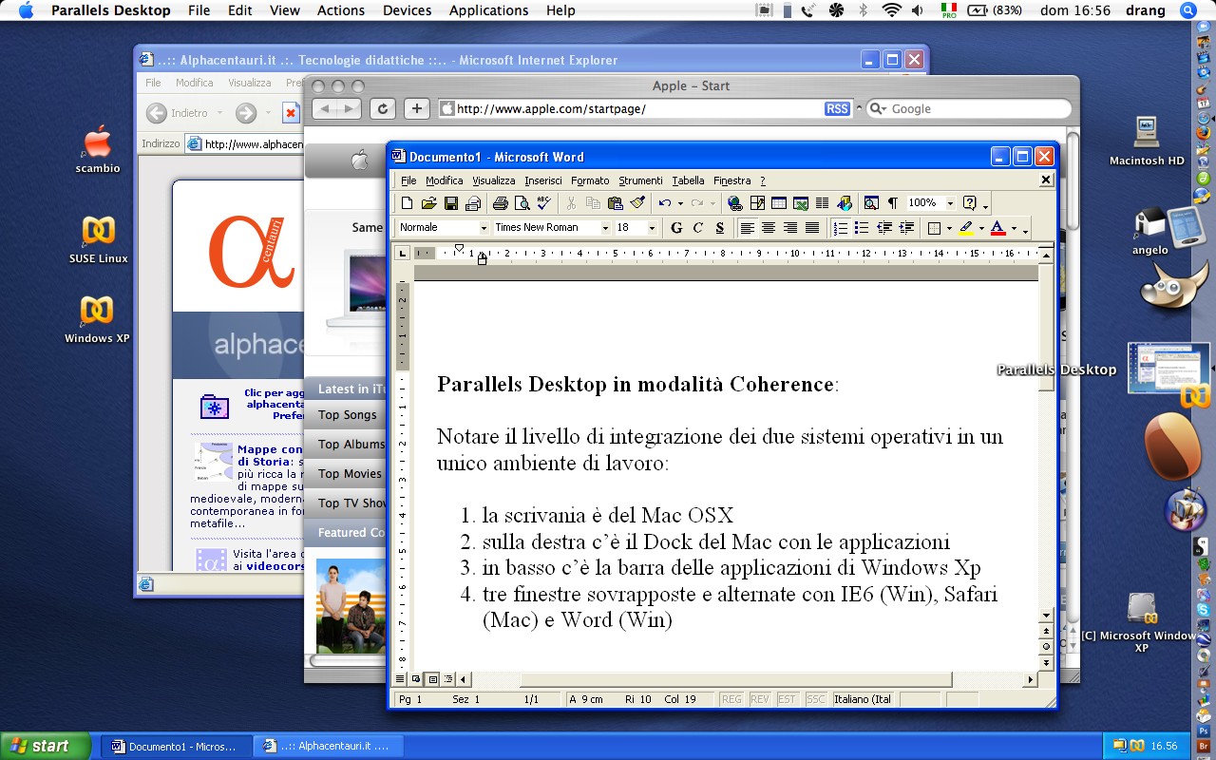1216x760 pixels.
Task: Open the Tabella menu in Word
Action: tap(689, 180)
